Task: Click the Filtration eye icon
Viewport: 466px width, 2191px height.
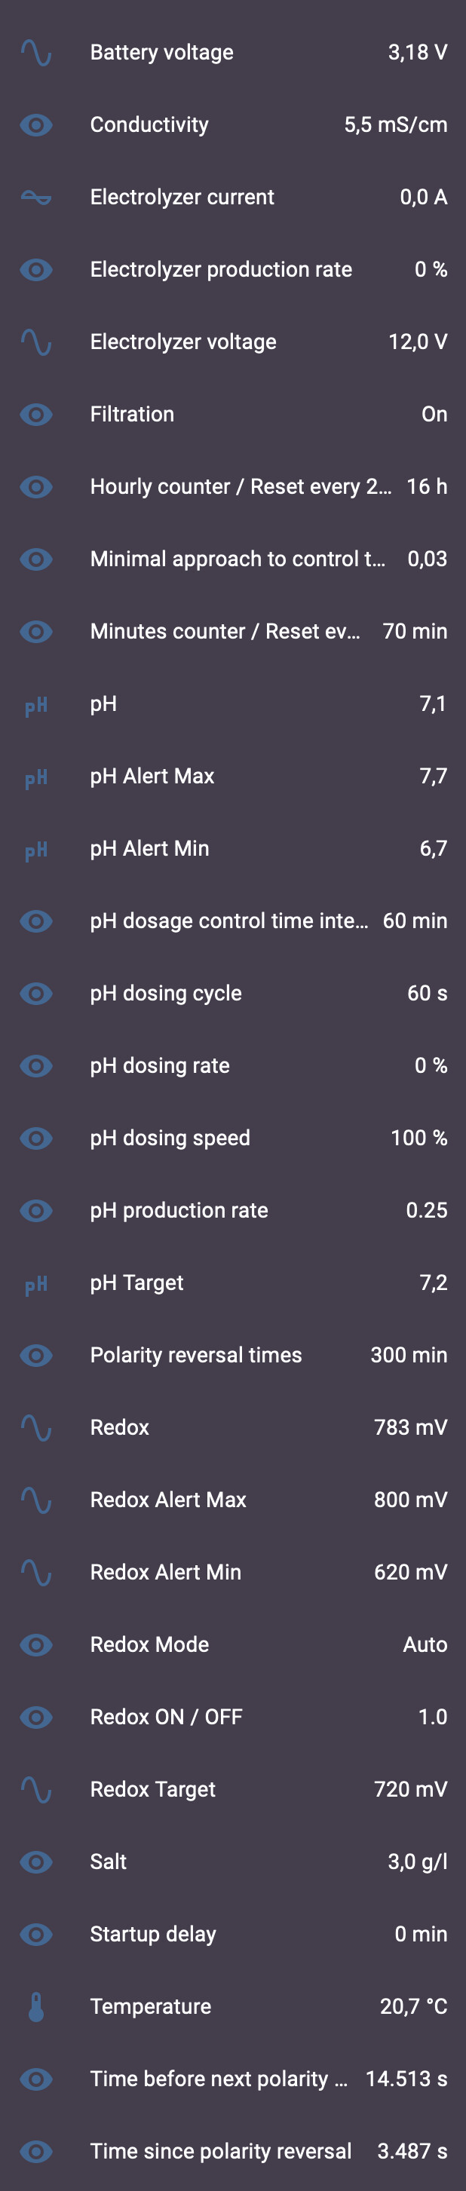Action: tap(35, 414)
